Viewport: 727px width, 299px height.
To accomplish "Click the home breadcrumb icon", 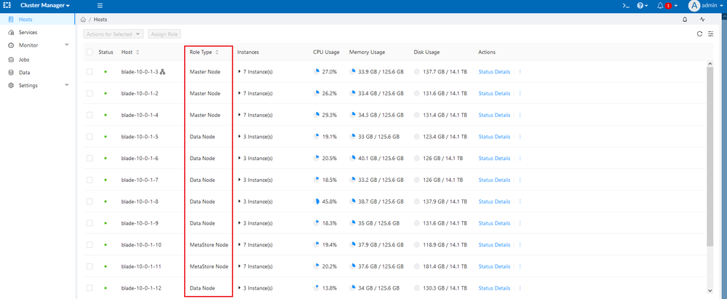I will click(83, 20).
